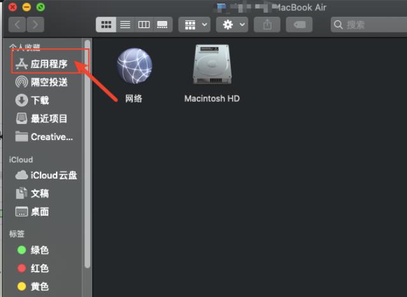Click the Applications A-shaped icon
This screenshot has height=297, width=407.
pos(22,64)
